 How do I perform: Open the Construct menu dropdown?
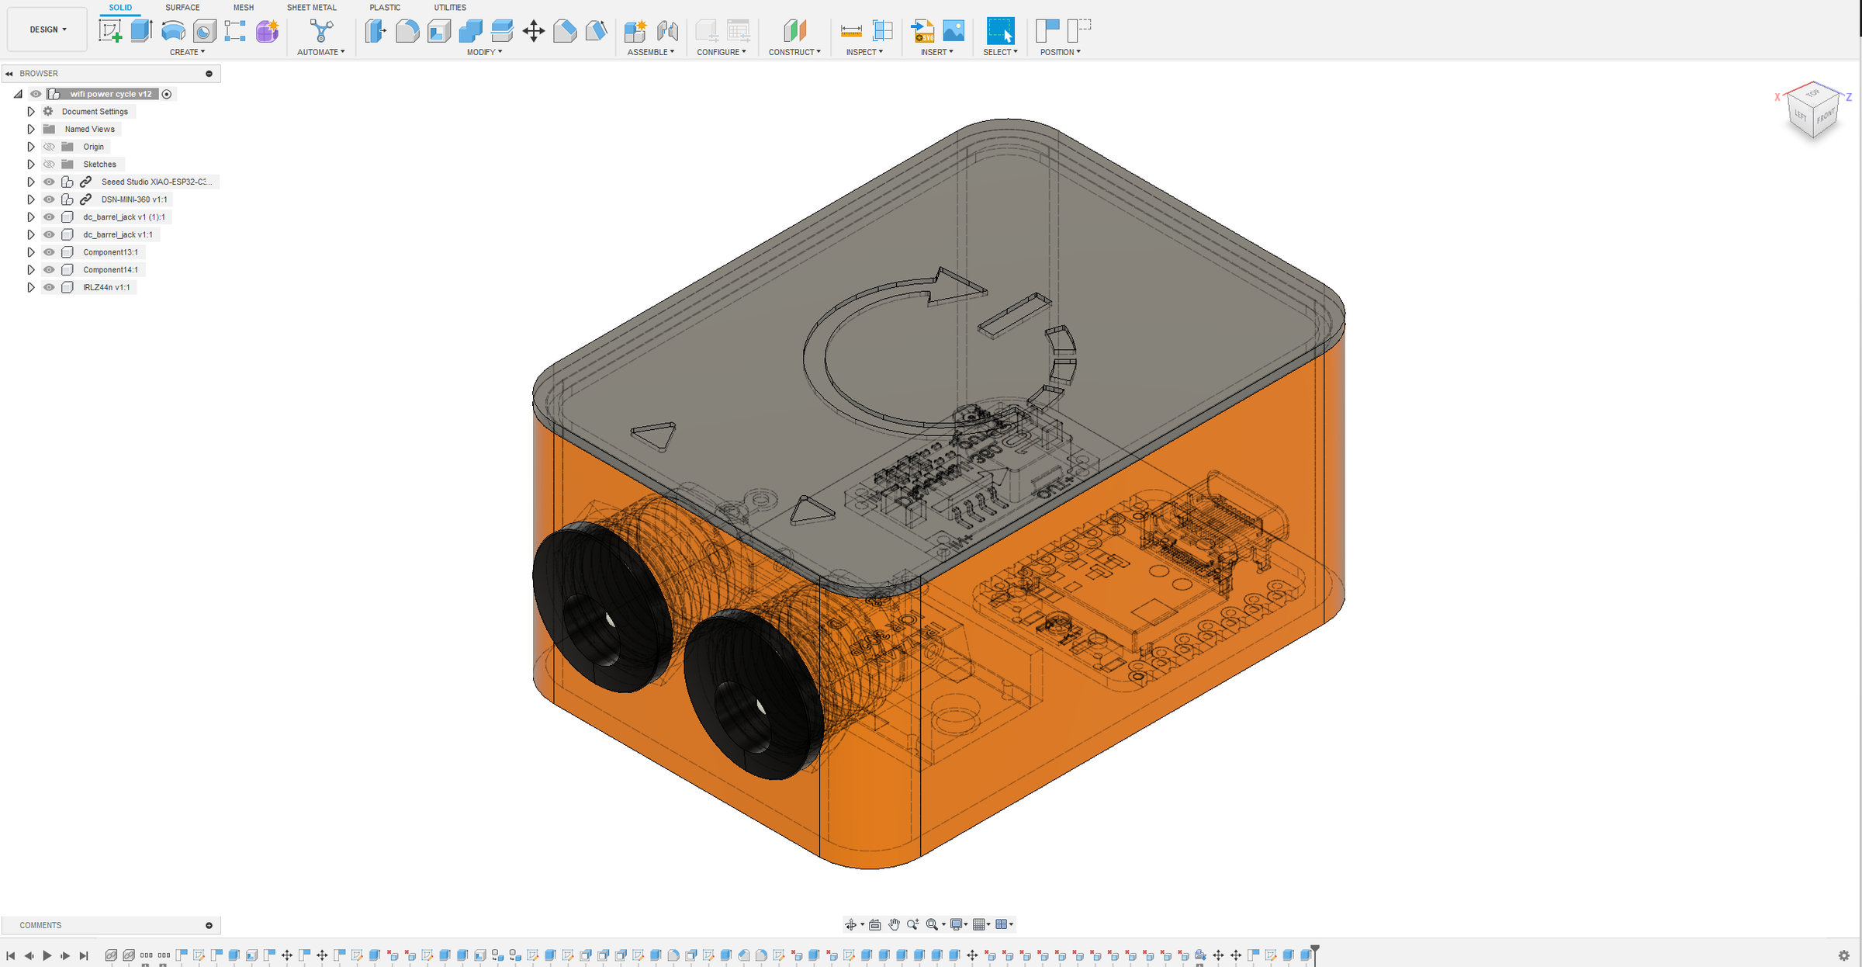pos(794,52)
